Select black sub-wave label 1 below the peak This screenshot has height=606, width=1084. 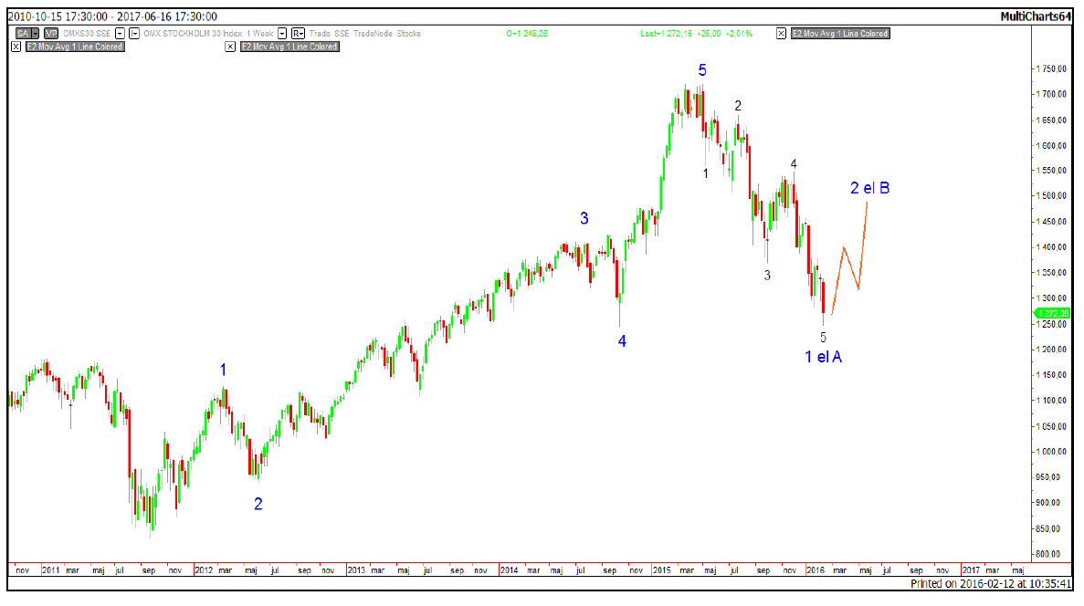pyautogui.click(x=706, y=173)
